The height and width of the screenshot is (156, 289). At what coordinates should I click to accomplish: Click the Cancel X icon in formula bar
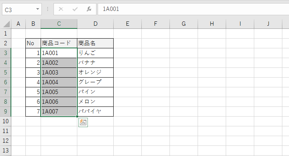[61, 9]
